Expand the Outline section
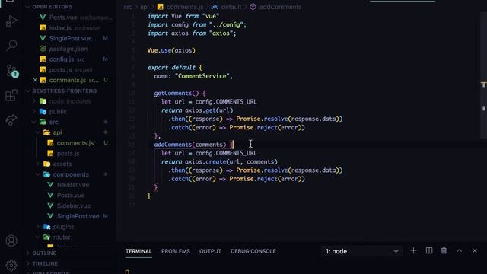 (44, 253)
